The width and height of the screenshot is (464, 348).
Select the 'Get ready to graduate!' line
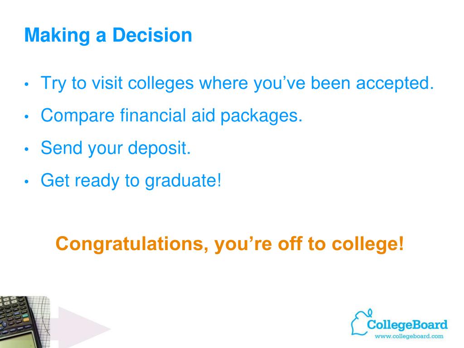pos(131,180)
